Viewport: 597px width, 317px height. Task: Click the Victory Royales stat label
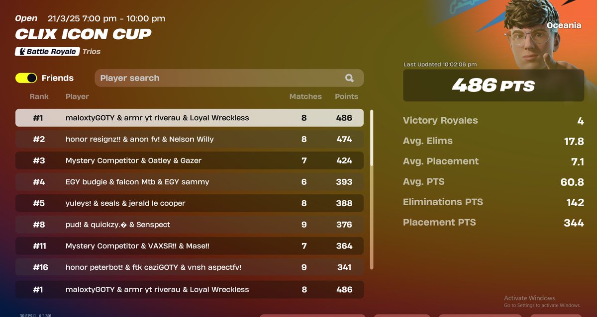[440, 120]
